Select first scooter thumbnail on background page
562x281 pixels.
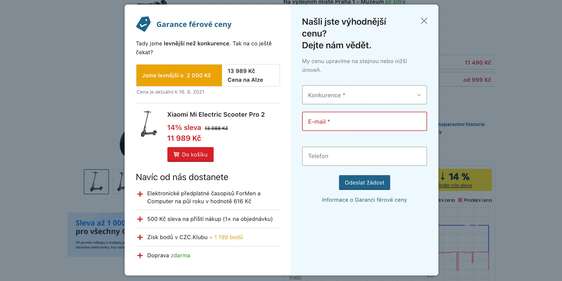tap(96, 182)
